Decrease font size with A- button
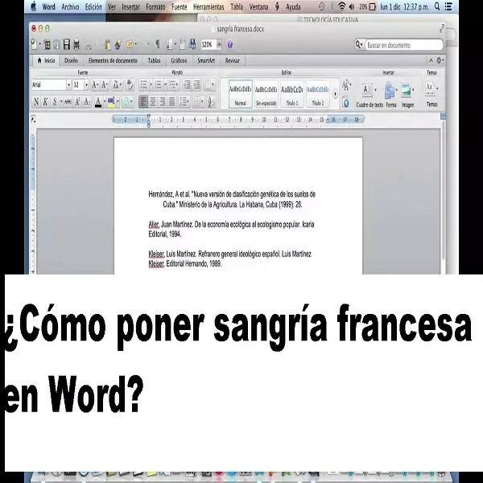The width and height of the screenshot is (483, 483). coord(105,85)
